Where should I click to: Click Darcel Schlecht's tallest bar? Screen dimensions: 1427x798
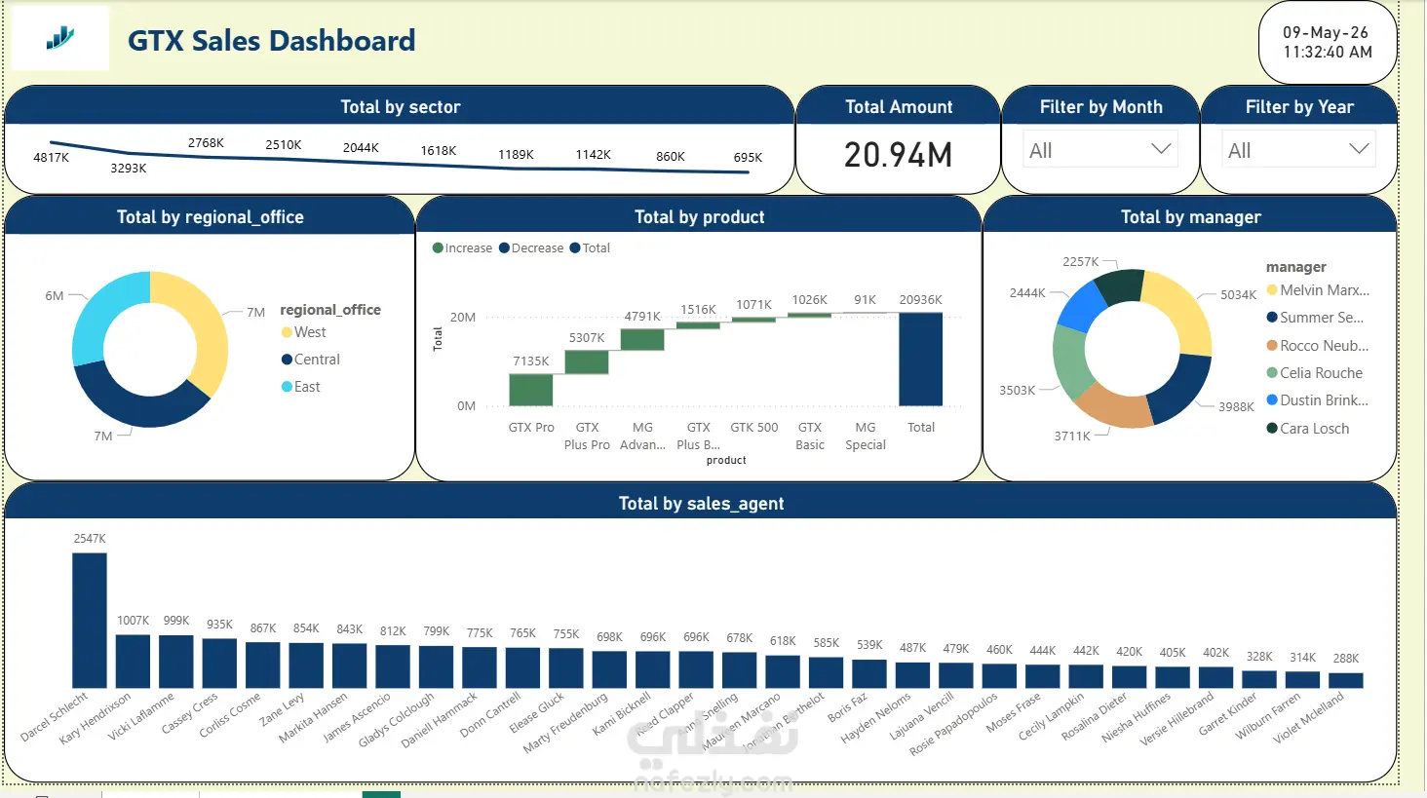[90, 621]
